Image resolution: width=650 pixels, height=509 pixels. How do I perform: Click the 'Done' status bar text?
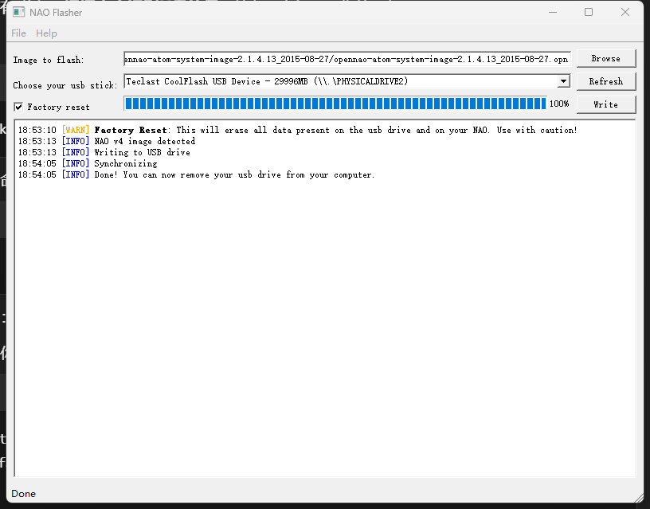(x=23, y=494)
